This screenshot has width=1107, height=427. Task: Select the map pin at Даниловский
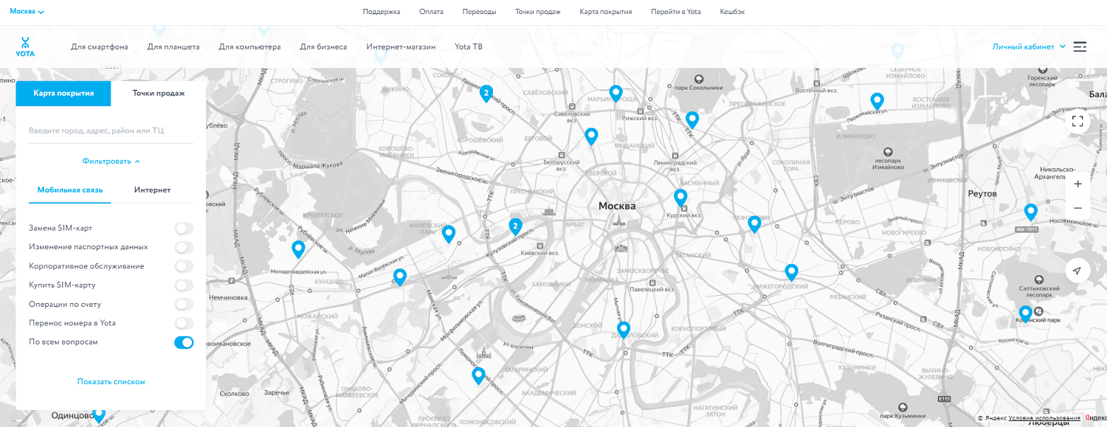[624, 330]
